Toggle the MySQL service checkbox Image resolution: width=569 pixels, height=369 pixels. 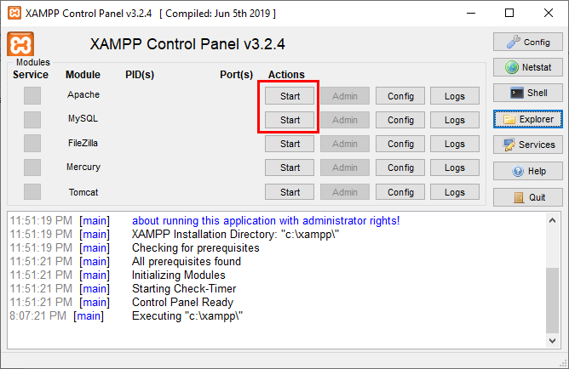tap(32, 120)
